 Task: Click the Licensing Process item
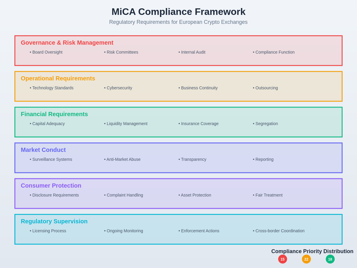click(x=48, y=231)
